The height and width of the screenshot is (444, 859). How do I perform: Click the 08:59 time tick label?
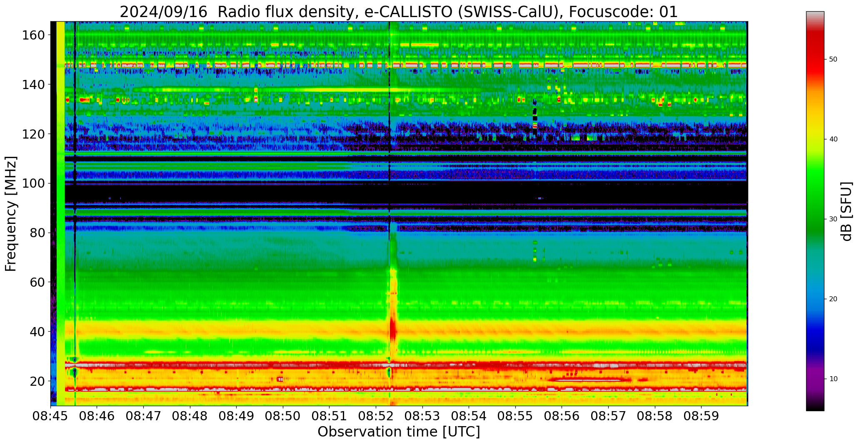point(701,416)
